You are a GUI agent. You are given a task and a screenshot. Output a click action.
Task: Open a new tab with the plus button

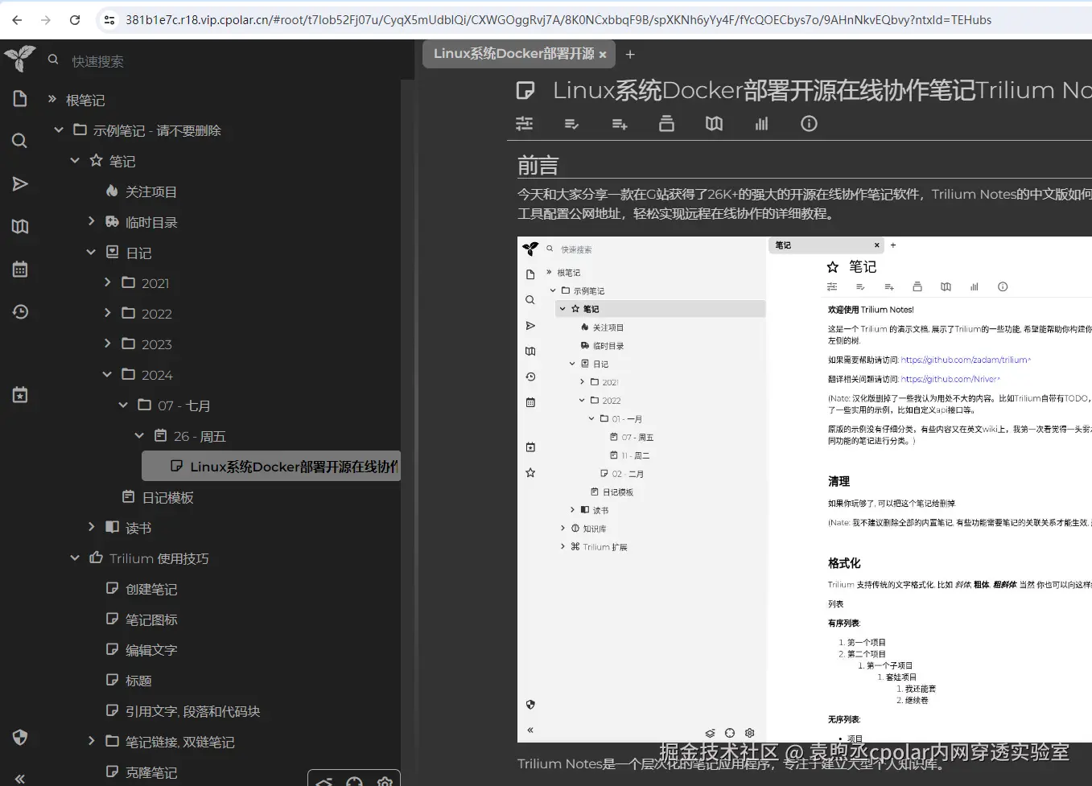[x=630, y=55]
